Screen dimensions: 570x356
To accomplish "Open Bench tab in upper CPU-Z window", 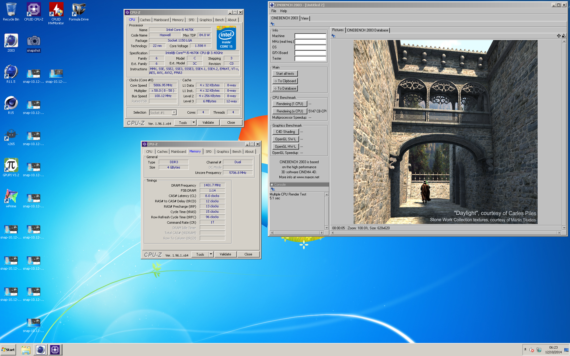I will tap(220, 20).
